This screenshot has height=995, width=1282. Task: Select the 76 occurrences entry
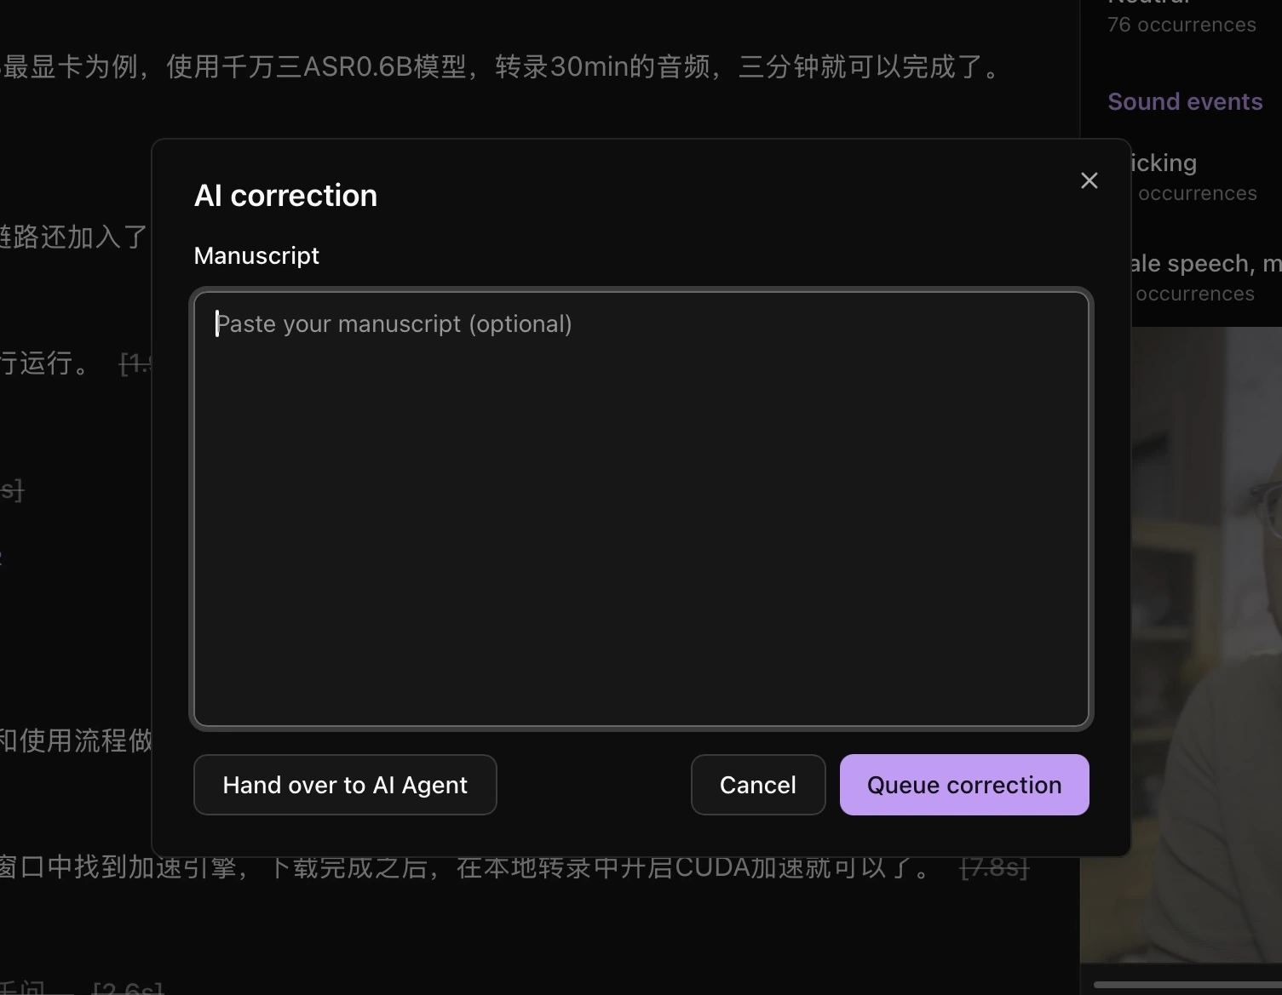click(x=1181, y=25)
